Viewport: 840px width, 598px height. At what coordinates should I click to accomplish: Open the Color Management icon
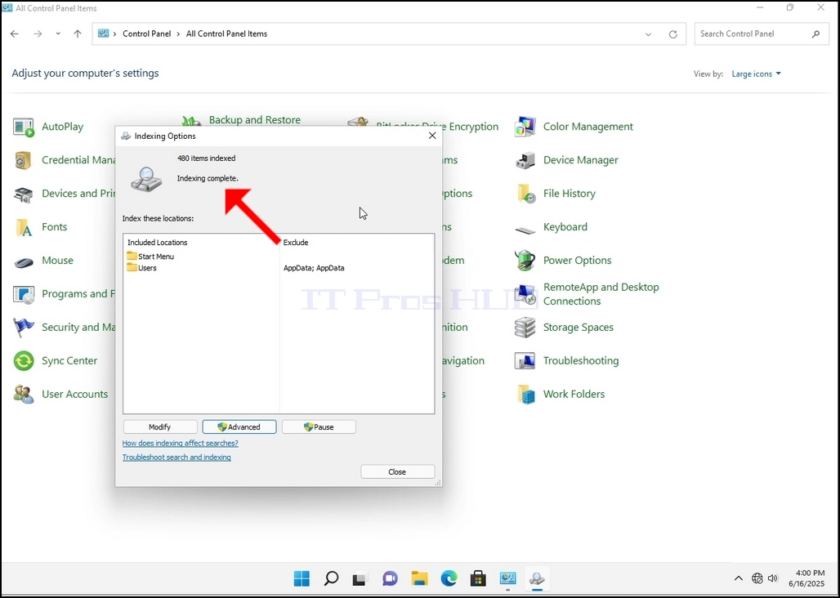525,127
